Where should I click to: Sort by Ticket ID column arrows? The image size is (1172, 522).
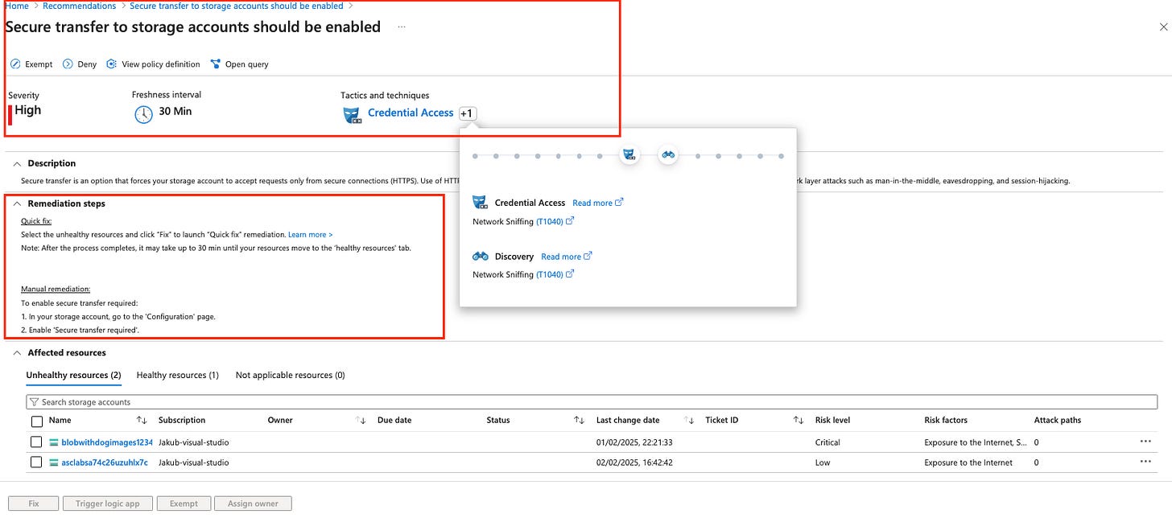799,420
